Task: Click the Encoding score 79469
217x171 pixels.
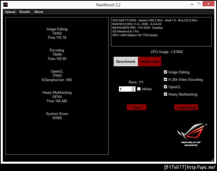Action: [x=57, y=54]
